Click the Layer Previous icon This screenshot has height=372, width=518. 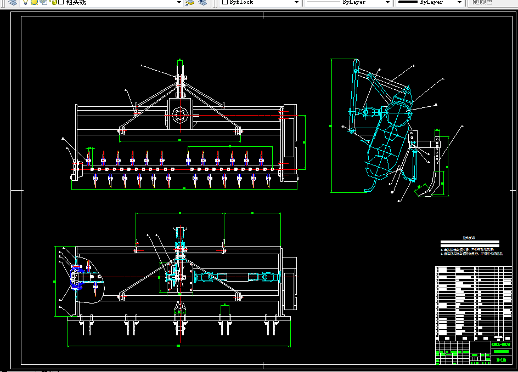point(202,2)
